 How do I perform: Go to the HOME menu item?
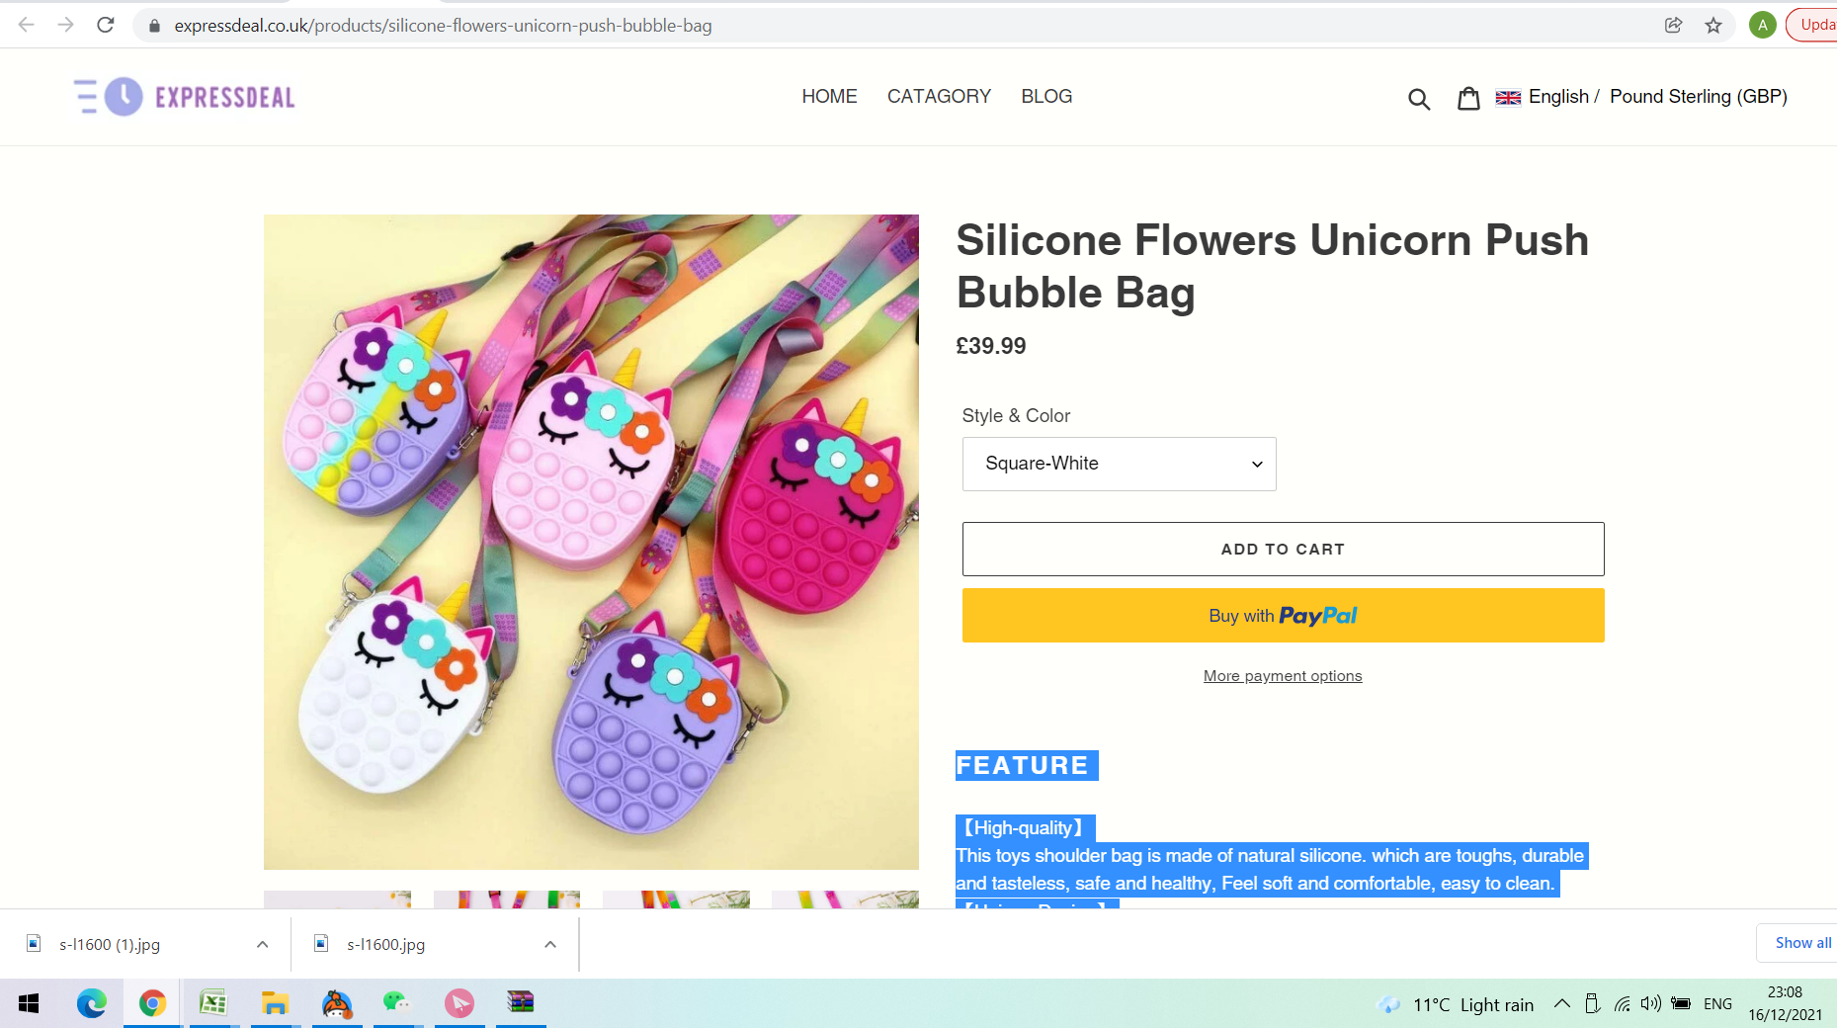click(x=829, y=97)
